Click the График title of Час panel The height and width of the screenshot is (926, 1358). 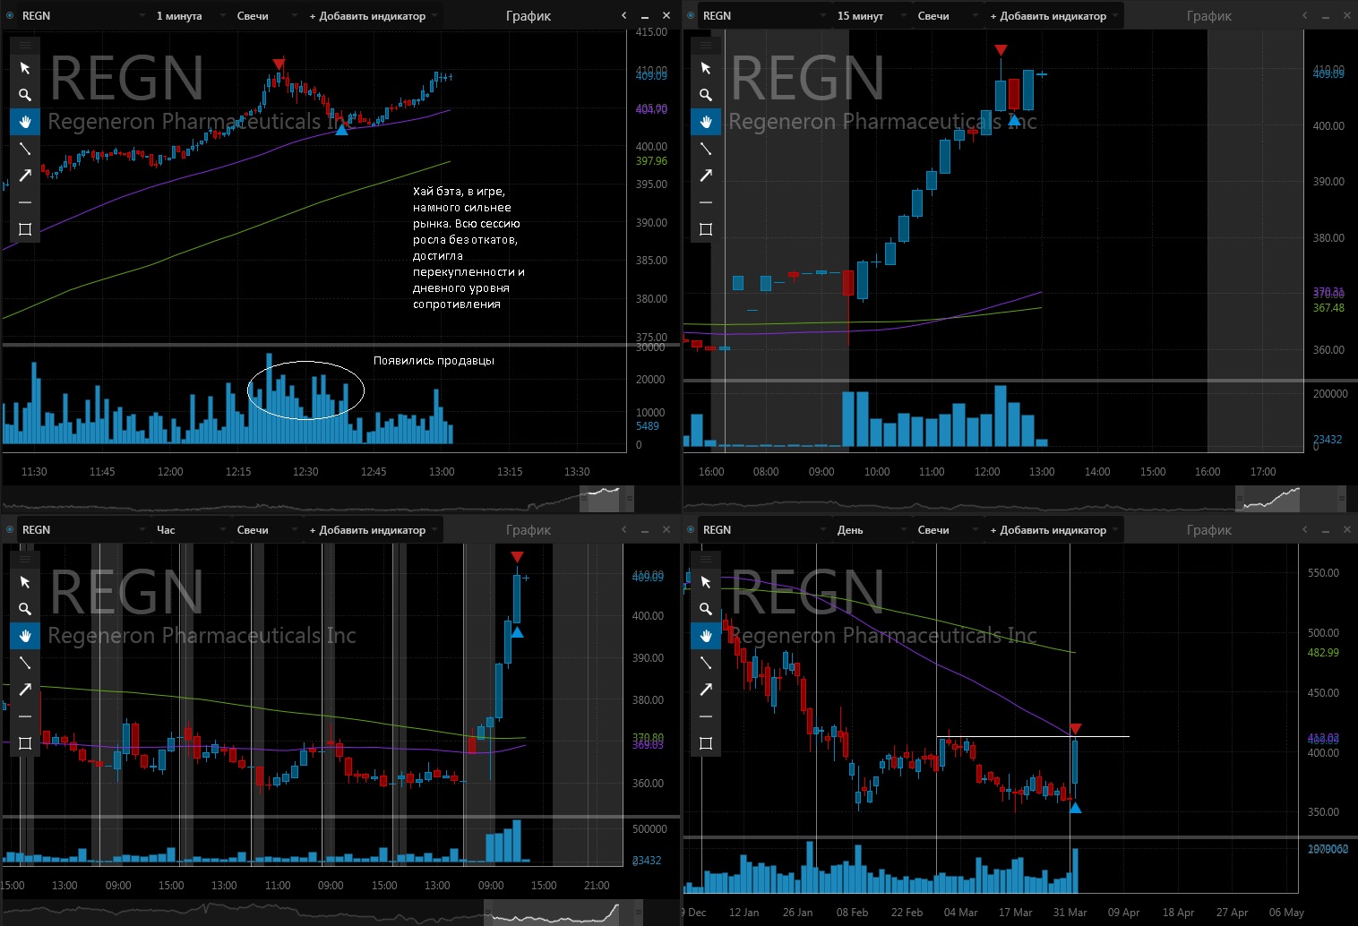click(529, 530)
